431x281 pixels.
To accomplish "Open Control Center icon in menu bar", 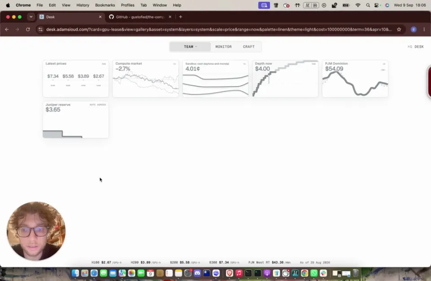I will [x=377, y=5].
